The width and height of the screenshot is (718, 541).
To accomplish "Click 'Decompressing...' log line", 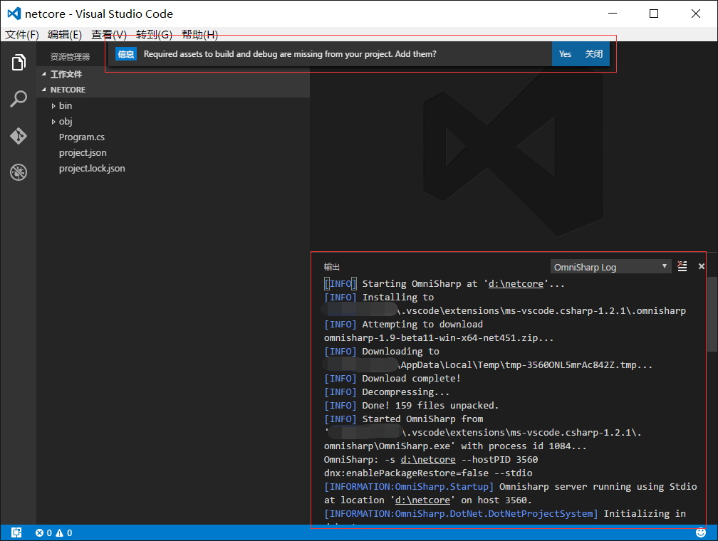I will point(387,392).
